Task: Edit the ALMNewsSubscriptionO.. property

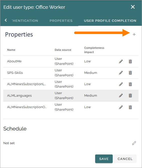Action: click(121, 107)
